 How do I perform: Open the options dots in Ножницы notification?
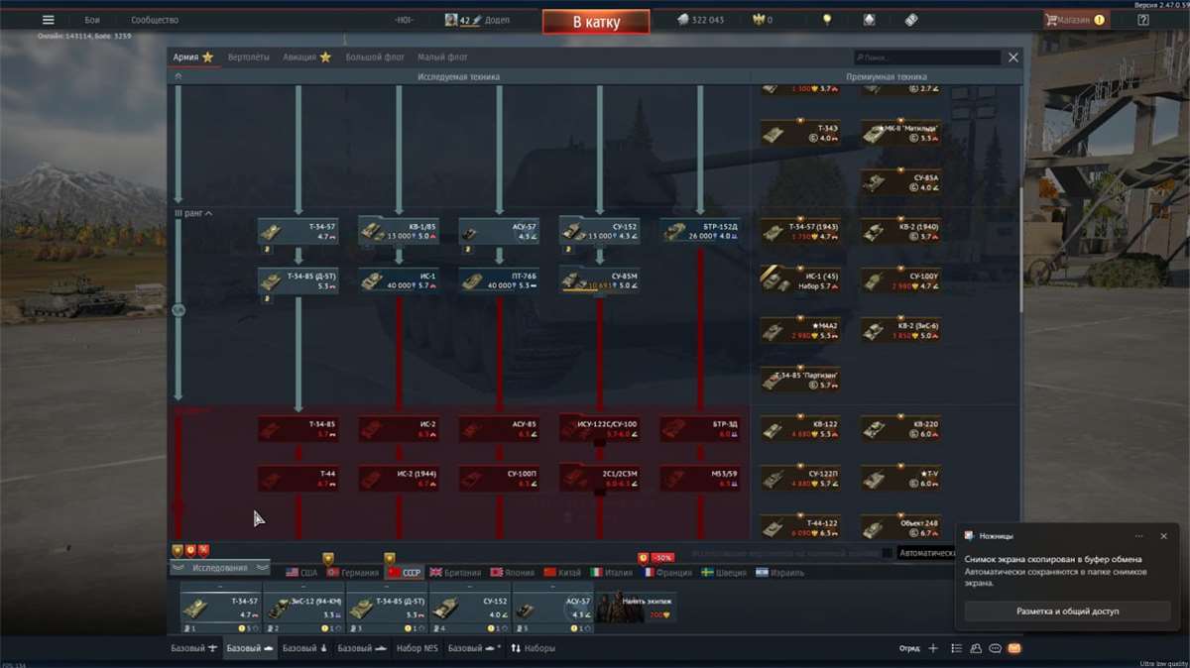pos(1138,536)
